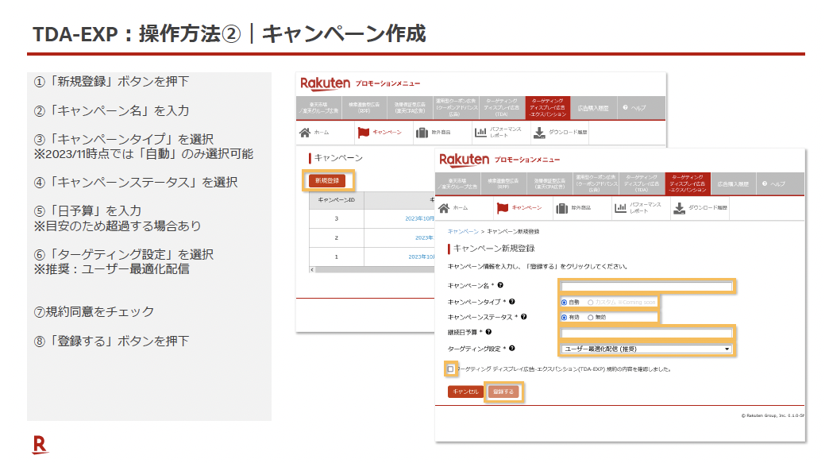829x467 pixels.
Task: Click the download history icon in the back list window
Action: 538,132
